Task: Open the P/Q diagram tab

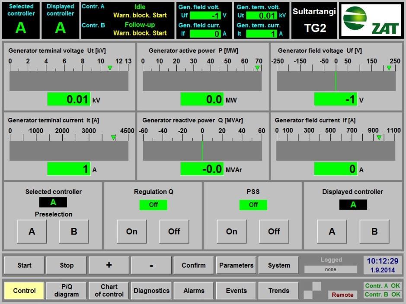Action: (67, 291)
